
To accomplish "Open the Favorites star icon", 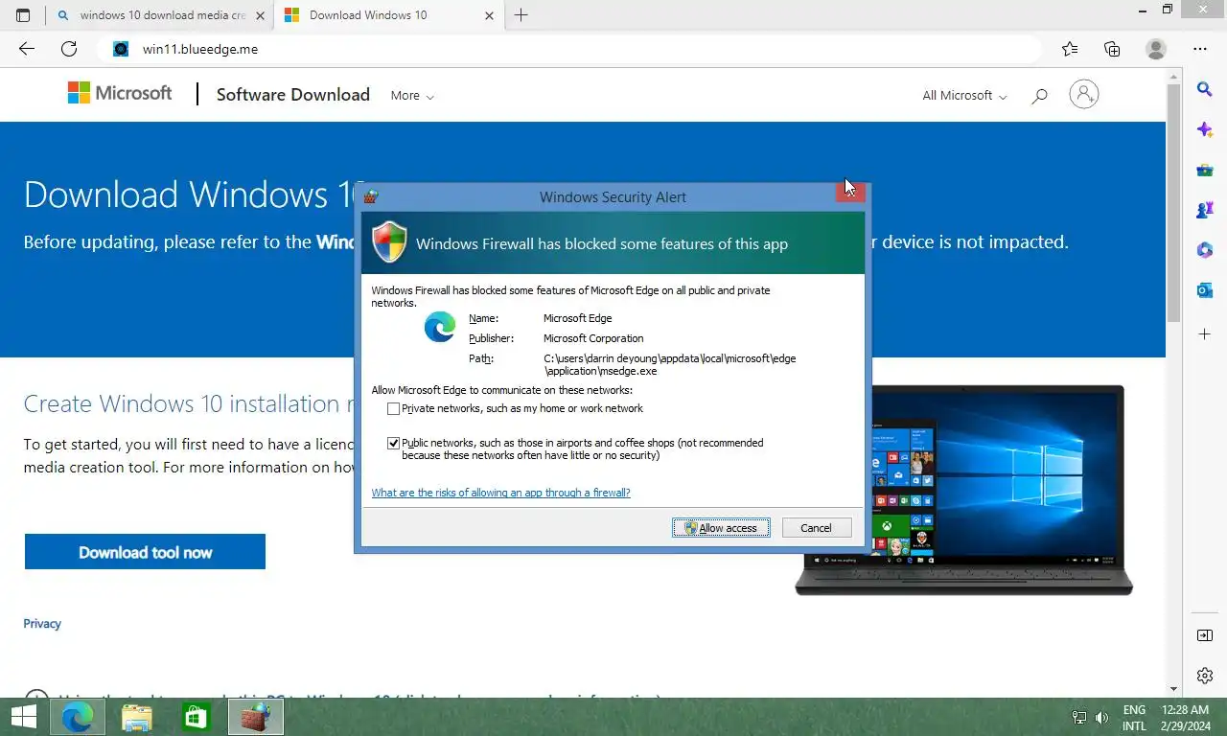I will 1070,49.
